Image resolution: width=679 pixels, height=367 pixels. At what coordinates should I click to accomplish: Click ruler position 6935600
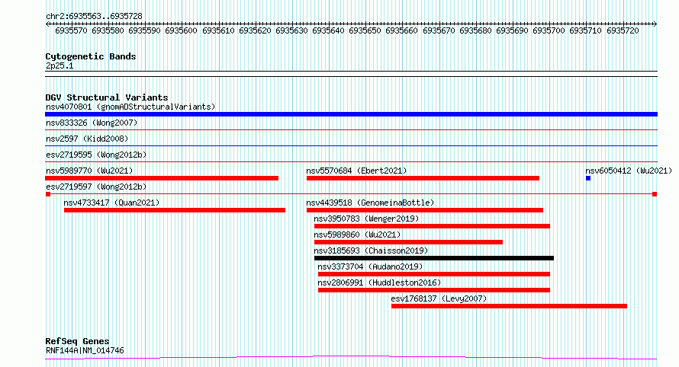(181, 30)
